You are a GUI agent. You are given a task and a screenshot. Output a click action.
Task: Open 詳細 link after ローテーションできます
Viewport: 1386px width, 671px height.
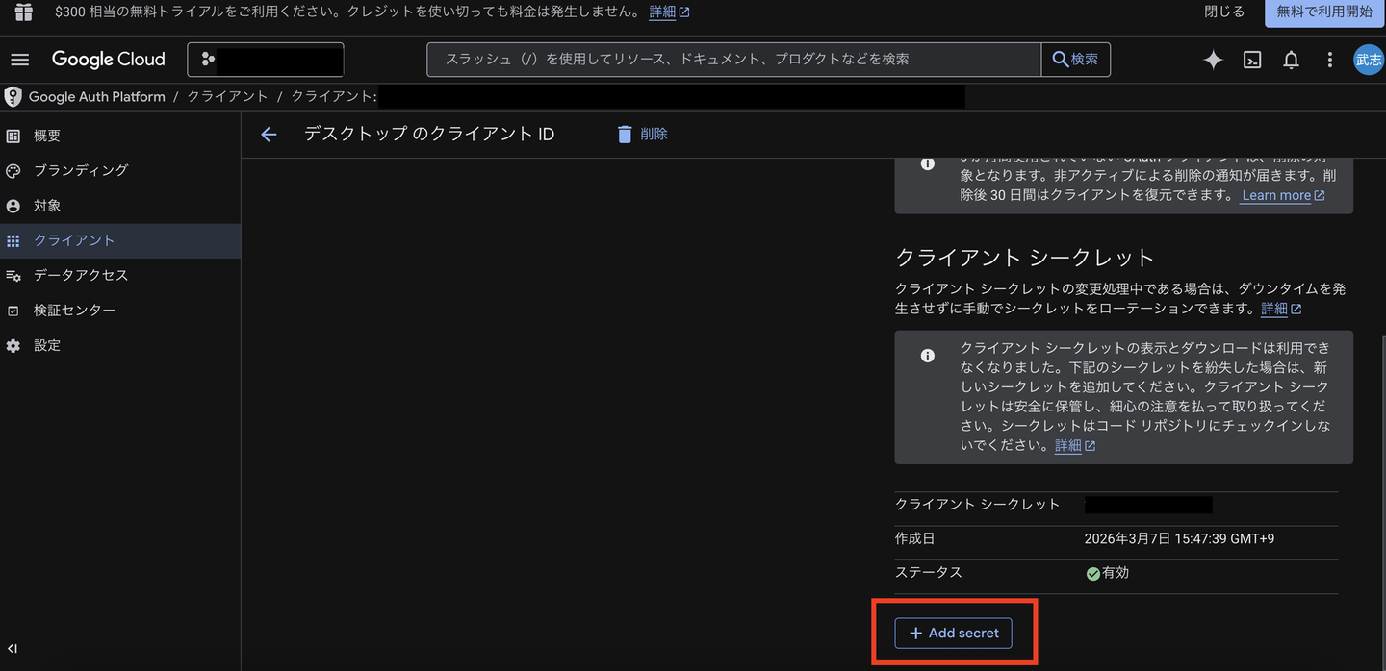click(1281, 310)
